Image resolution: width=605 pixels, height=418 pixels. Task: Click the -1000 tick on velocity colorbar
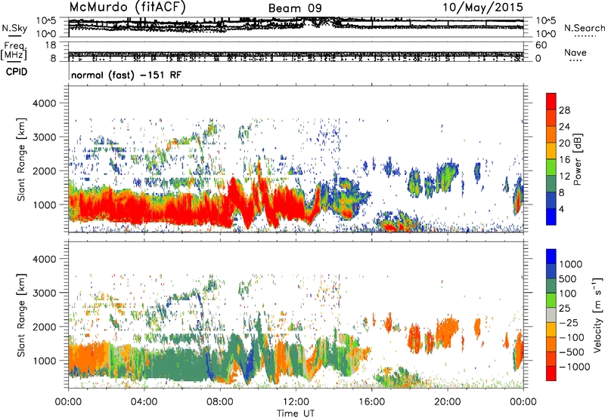(x=575, y=367)
